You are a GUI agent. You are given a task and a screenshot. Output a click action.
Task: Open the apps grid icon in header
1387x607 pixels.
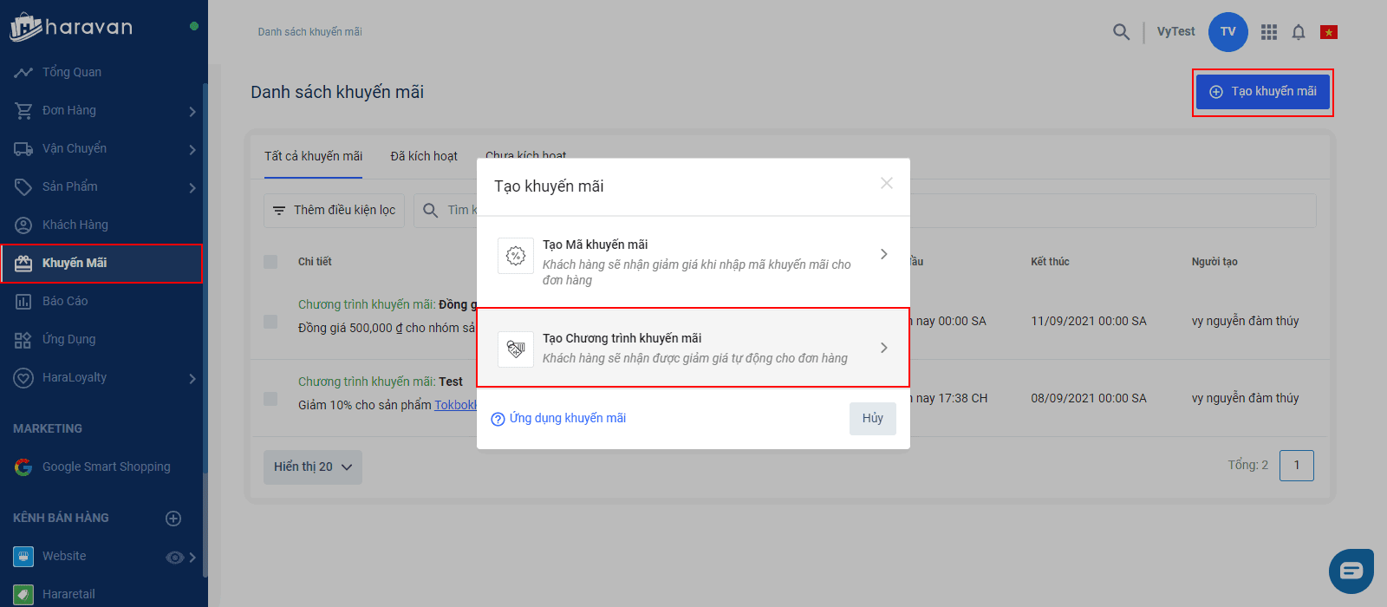pos(1269,32)
